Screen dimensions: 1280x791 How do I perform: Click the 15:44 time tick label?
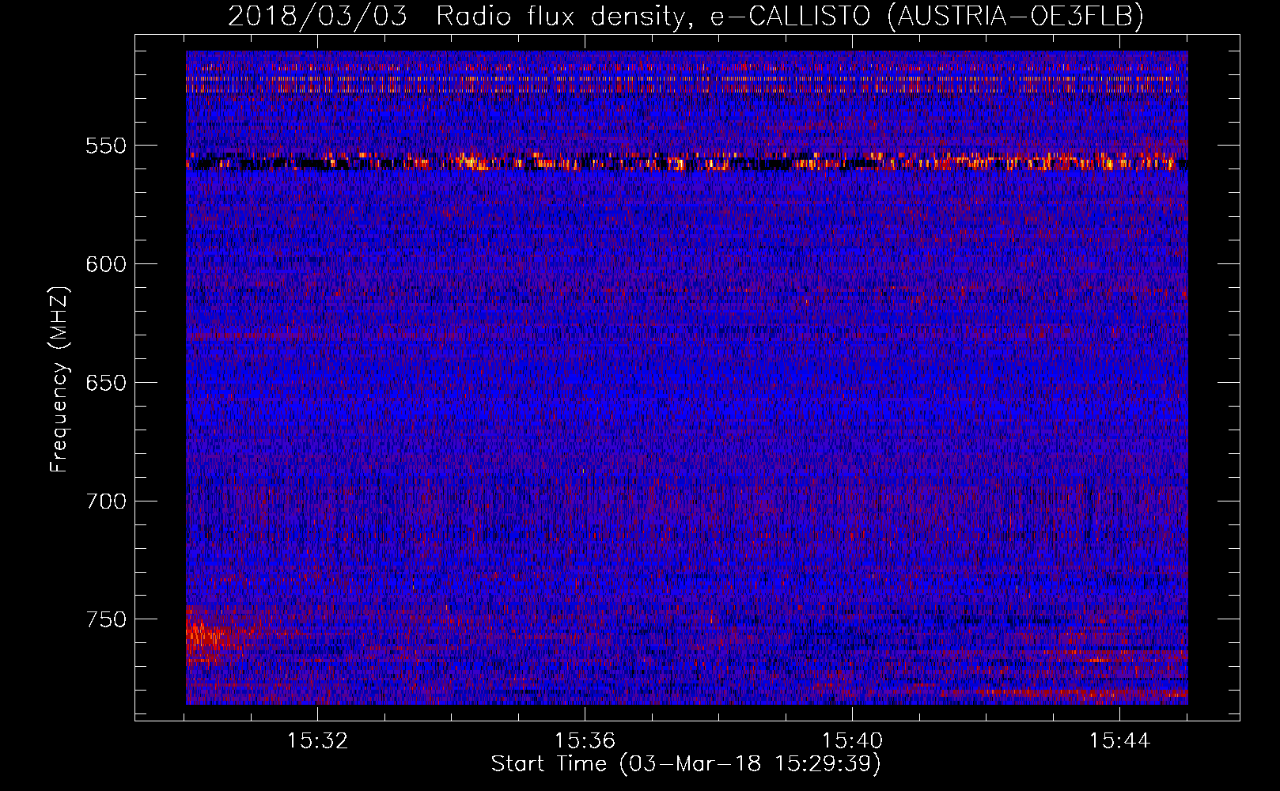[x=1119, y=741]
